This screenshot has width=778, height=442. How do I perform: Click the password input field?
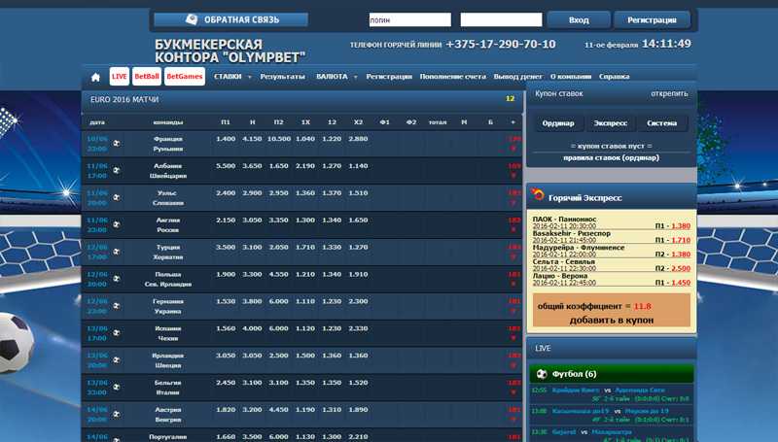pyautogui.click(x=501, y=19)
